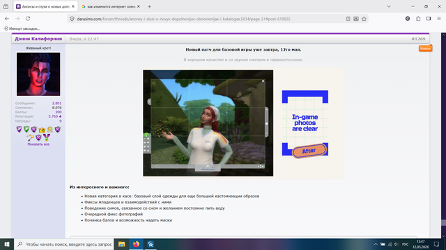Image resolution: width=446 pixels, height=250 pixels.
Task: Click the picture-in-picture icon in address bar
Action: click(x=356, y=19)
